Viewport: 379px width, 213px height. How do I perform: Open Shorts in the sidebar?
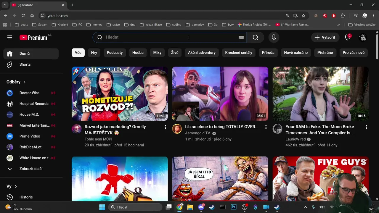(x=31, y=64)
